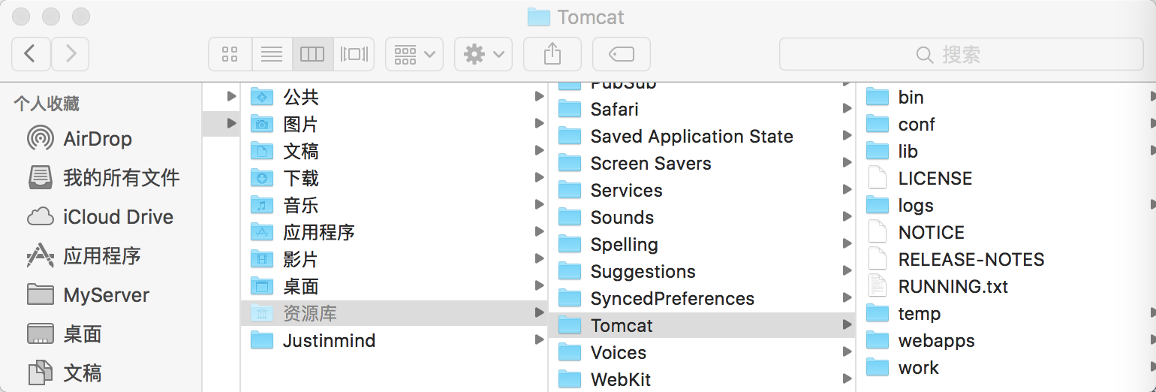This screenshot has width=1156, height=392.
Task: Select the 下载 folder
Action: click(394, 178)
